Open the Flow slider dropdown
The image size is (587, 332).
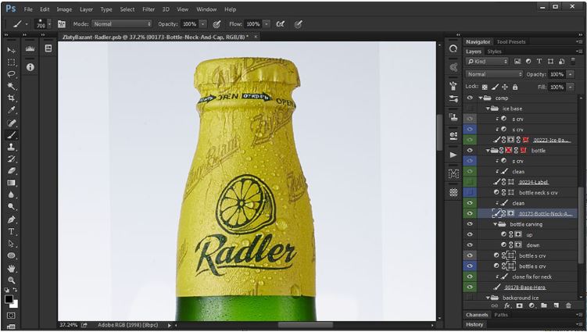(267, 24)
